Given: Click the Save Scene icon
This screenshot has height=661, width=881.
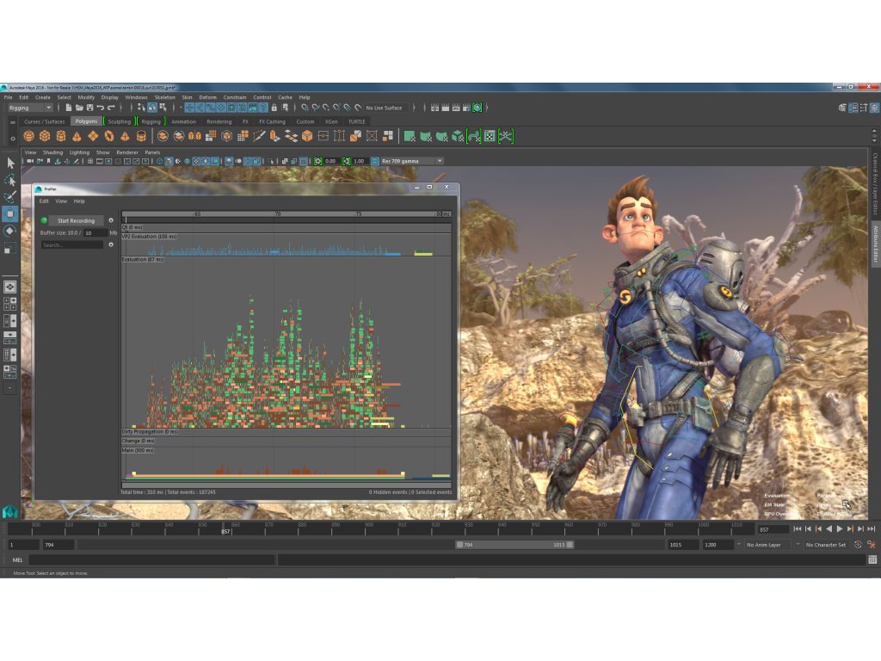Looking at the screenshot, I should [x=89, y=108].
